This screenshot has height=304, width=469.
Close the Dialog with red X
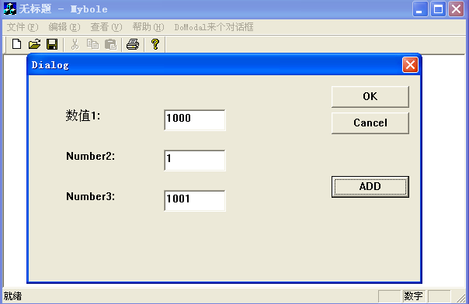coord(410,65)
